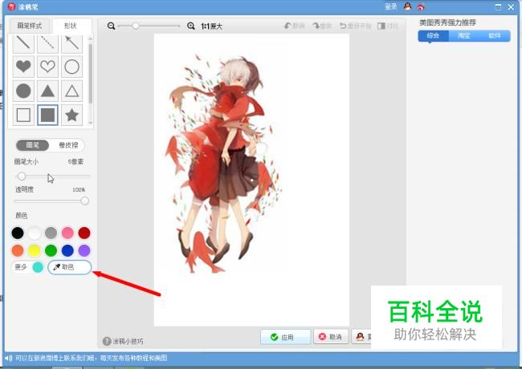Open the QQ penguin login icon
Viewport: 522px width, 369px height.
(x=407, y=6)
